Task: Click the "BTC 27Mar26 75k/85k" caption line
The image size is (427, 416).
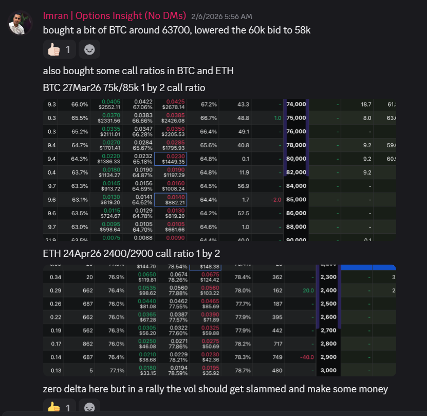Action: pyautogui.click(x=124, y=88)
